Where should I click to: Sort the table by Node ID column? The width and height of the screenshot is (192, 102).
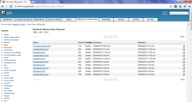tap(81, 43)
